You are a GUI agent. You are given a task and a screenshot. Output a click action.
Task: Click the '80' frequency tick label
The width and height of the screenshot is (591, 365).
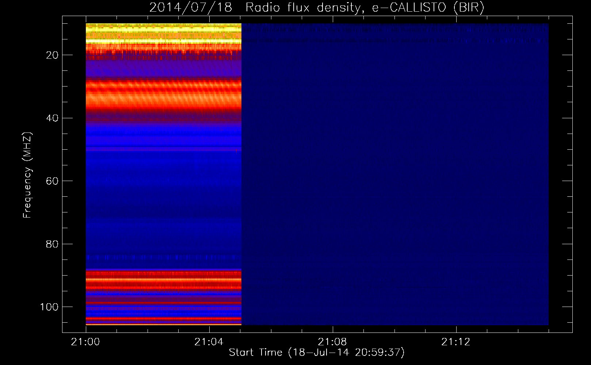point(52,244)
